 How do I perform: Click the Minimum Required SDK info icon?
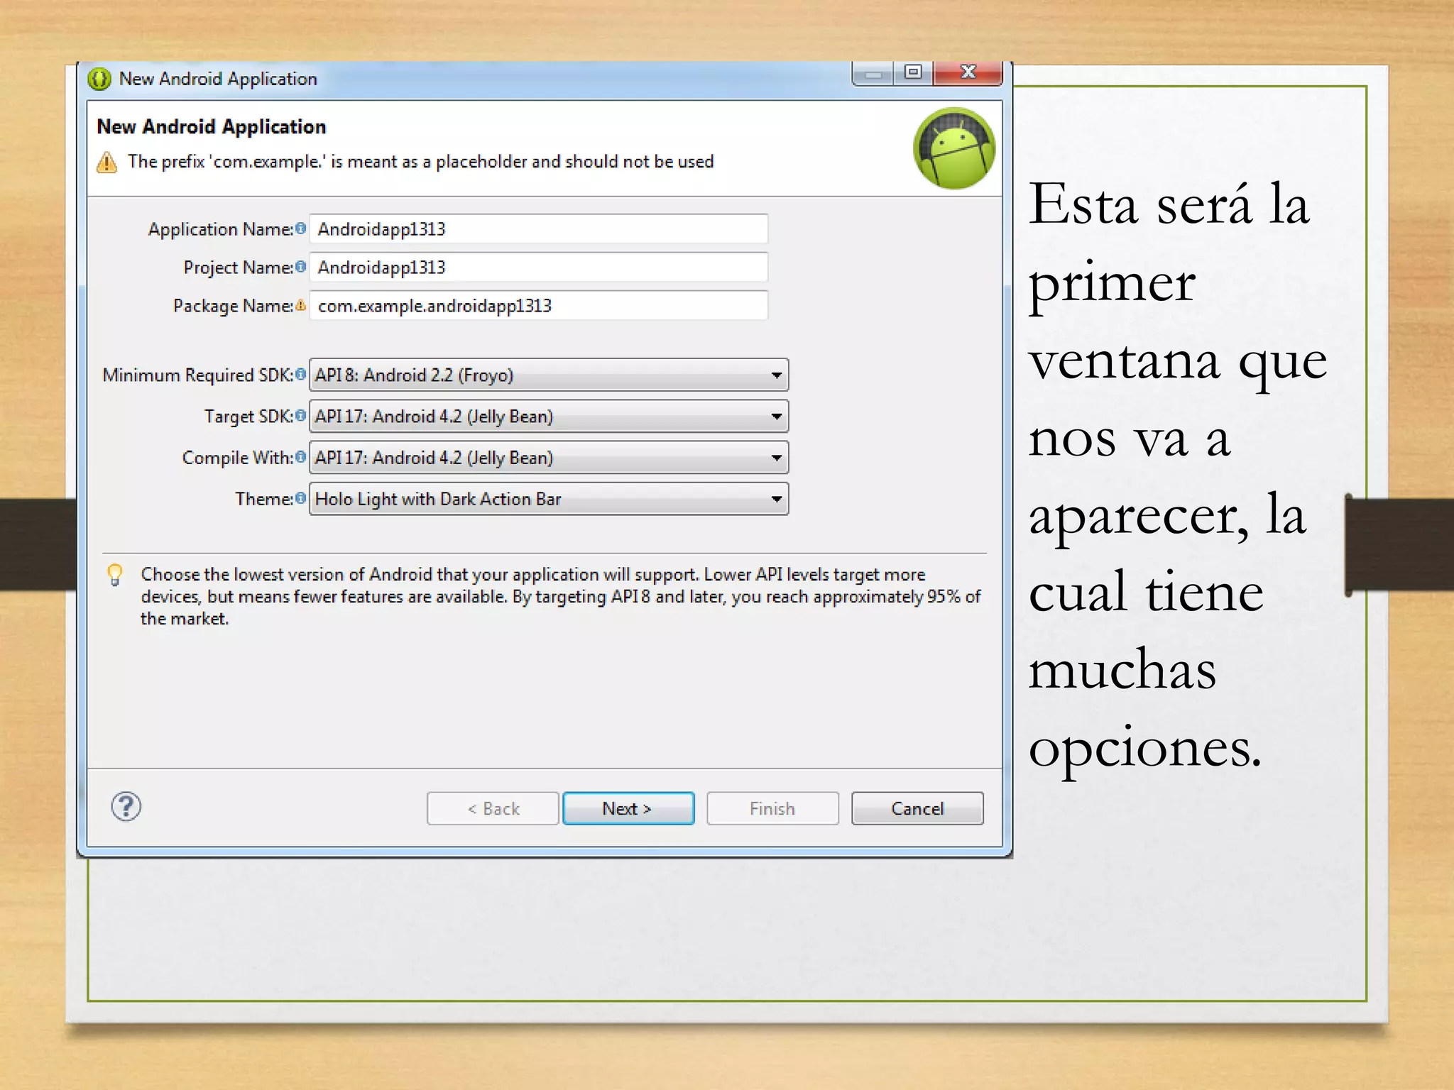point(300,374)
